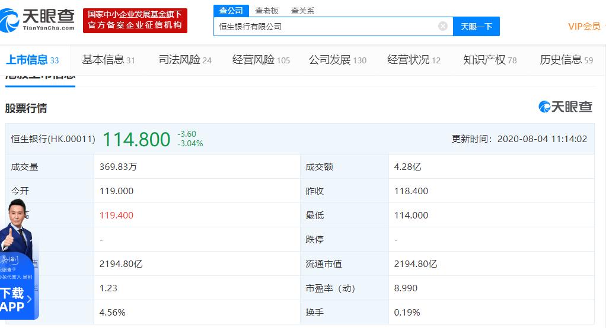Click the 2194.80亿 value beside 流通市值
This screenshot has width=606, height=328.
[416, 264]
